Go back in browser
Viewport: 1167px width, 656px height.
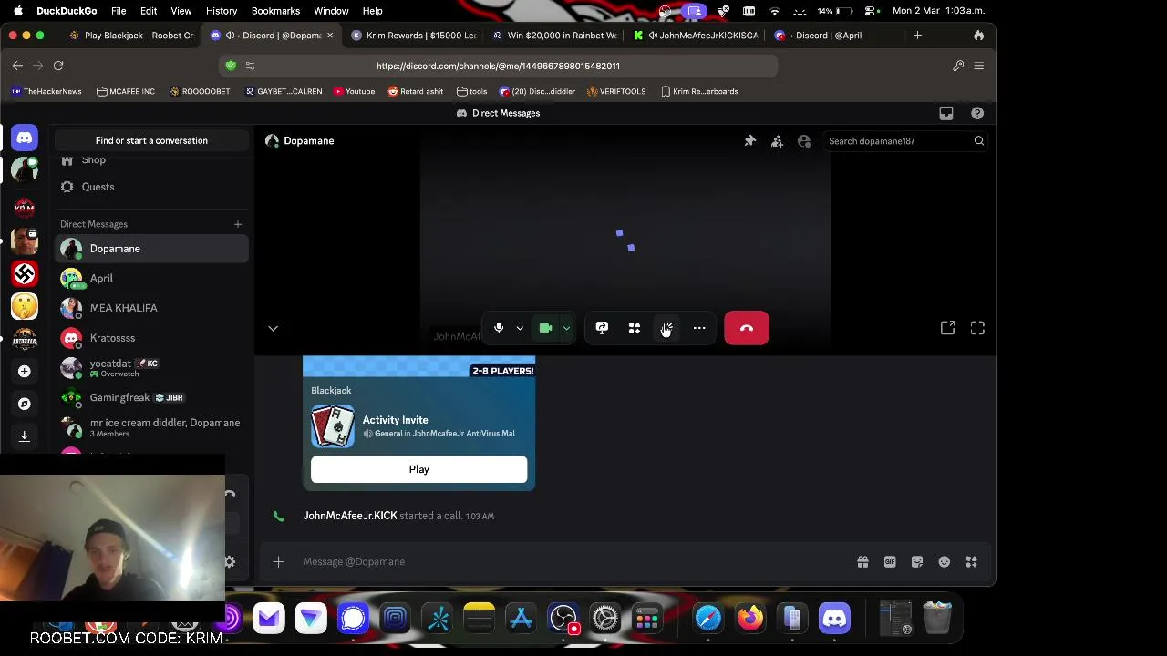point(17,66)
